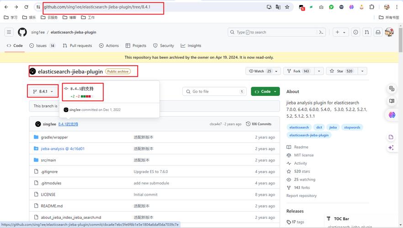Switch to the Security tab
This screenshot has height=228, width=403.
[x=164, y=46]
